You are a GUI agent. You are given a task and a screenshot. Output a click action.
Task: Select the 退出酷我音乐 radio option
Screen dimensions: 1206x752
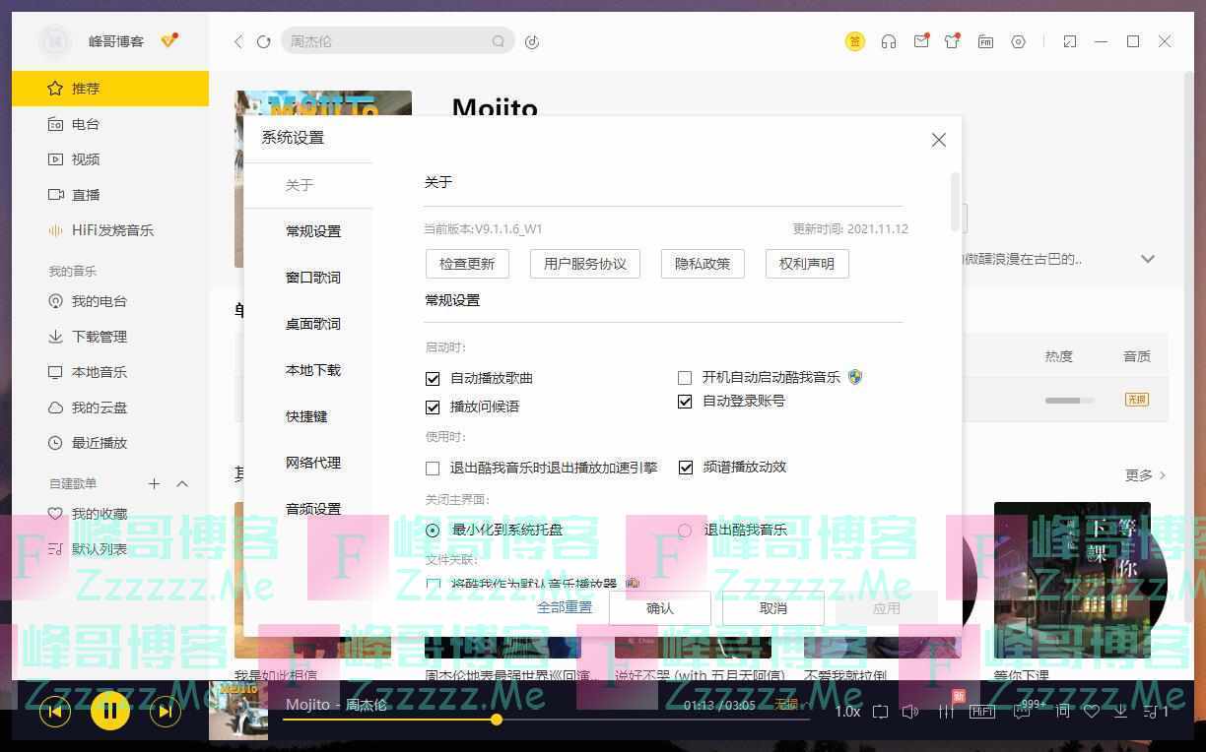coord(685,531)
